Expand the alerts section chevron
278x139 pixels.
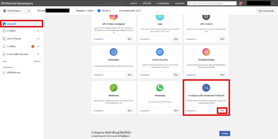(x=38, y=46)
